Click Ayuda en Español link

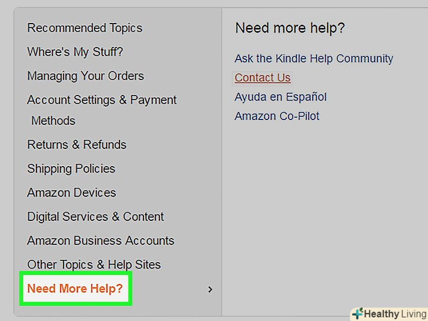[280, 97]
